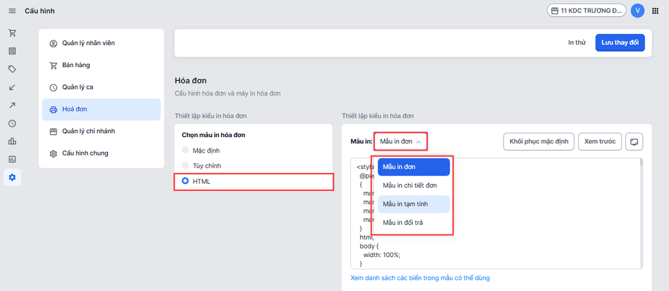
Task: Open the template variables list link
Action: [420, 278]
